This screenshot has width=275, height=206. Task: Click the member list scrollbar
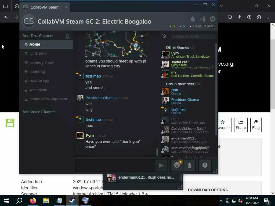tap(216, 89)
